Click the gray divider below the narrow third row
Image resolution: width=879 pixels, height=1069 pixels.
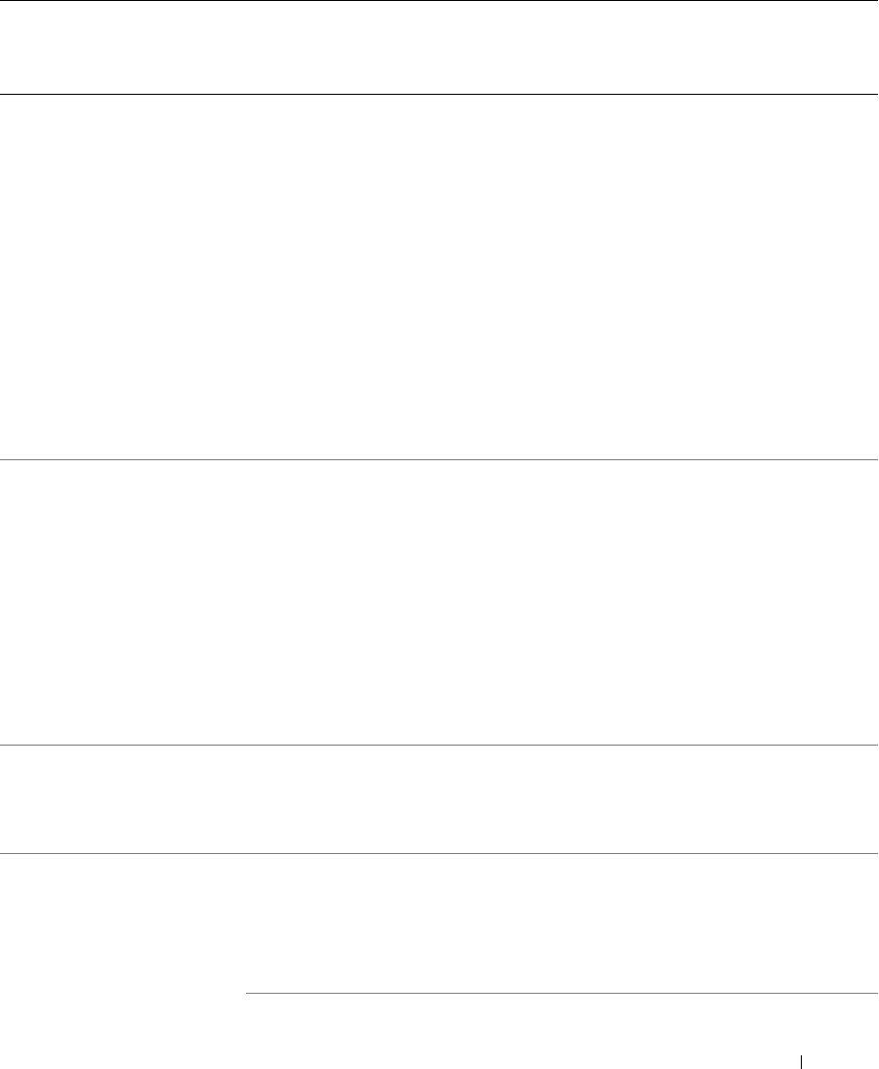[439, 853]
